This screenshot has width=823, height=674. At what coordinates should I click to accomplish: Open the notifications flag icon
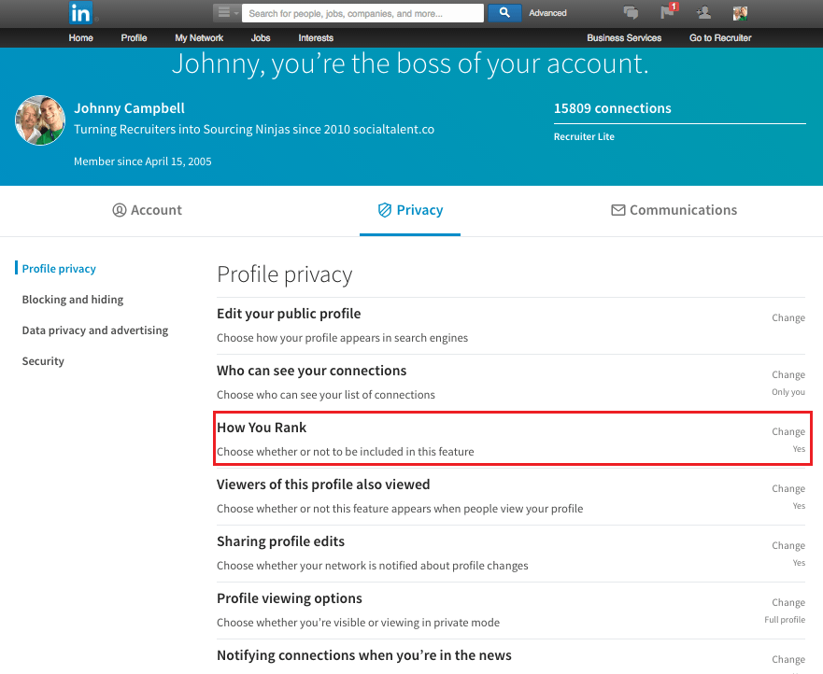click(669, 11)
